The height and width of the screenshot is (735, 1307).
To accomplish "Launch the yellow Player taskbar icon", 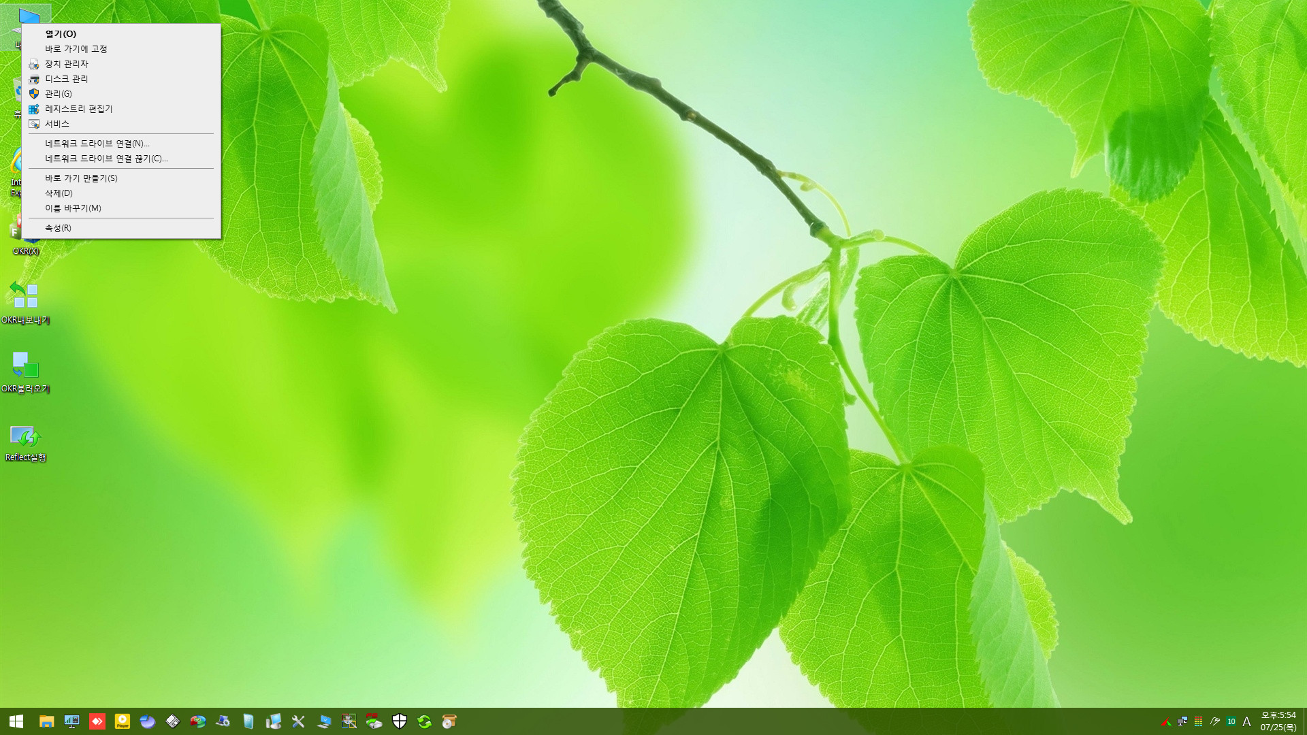I will 123,721.
